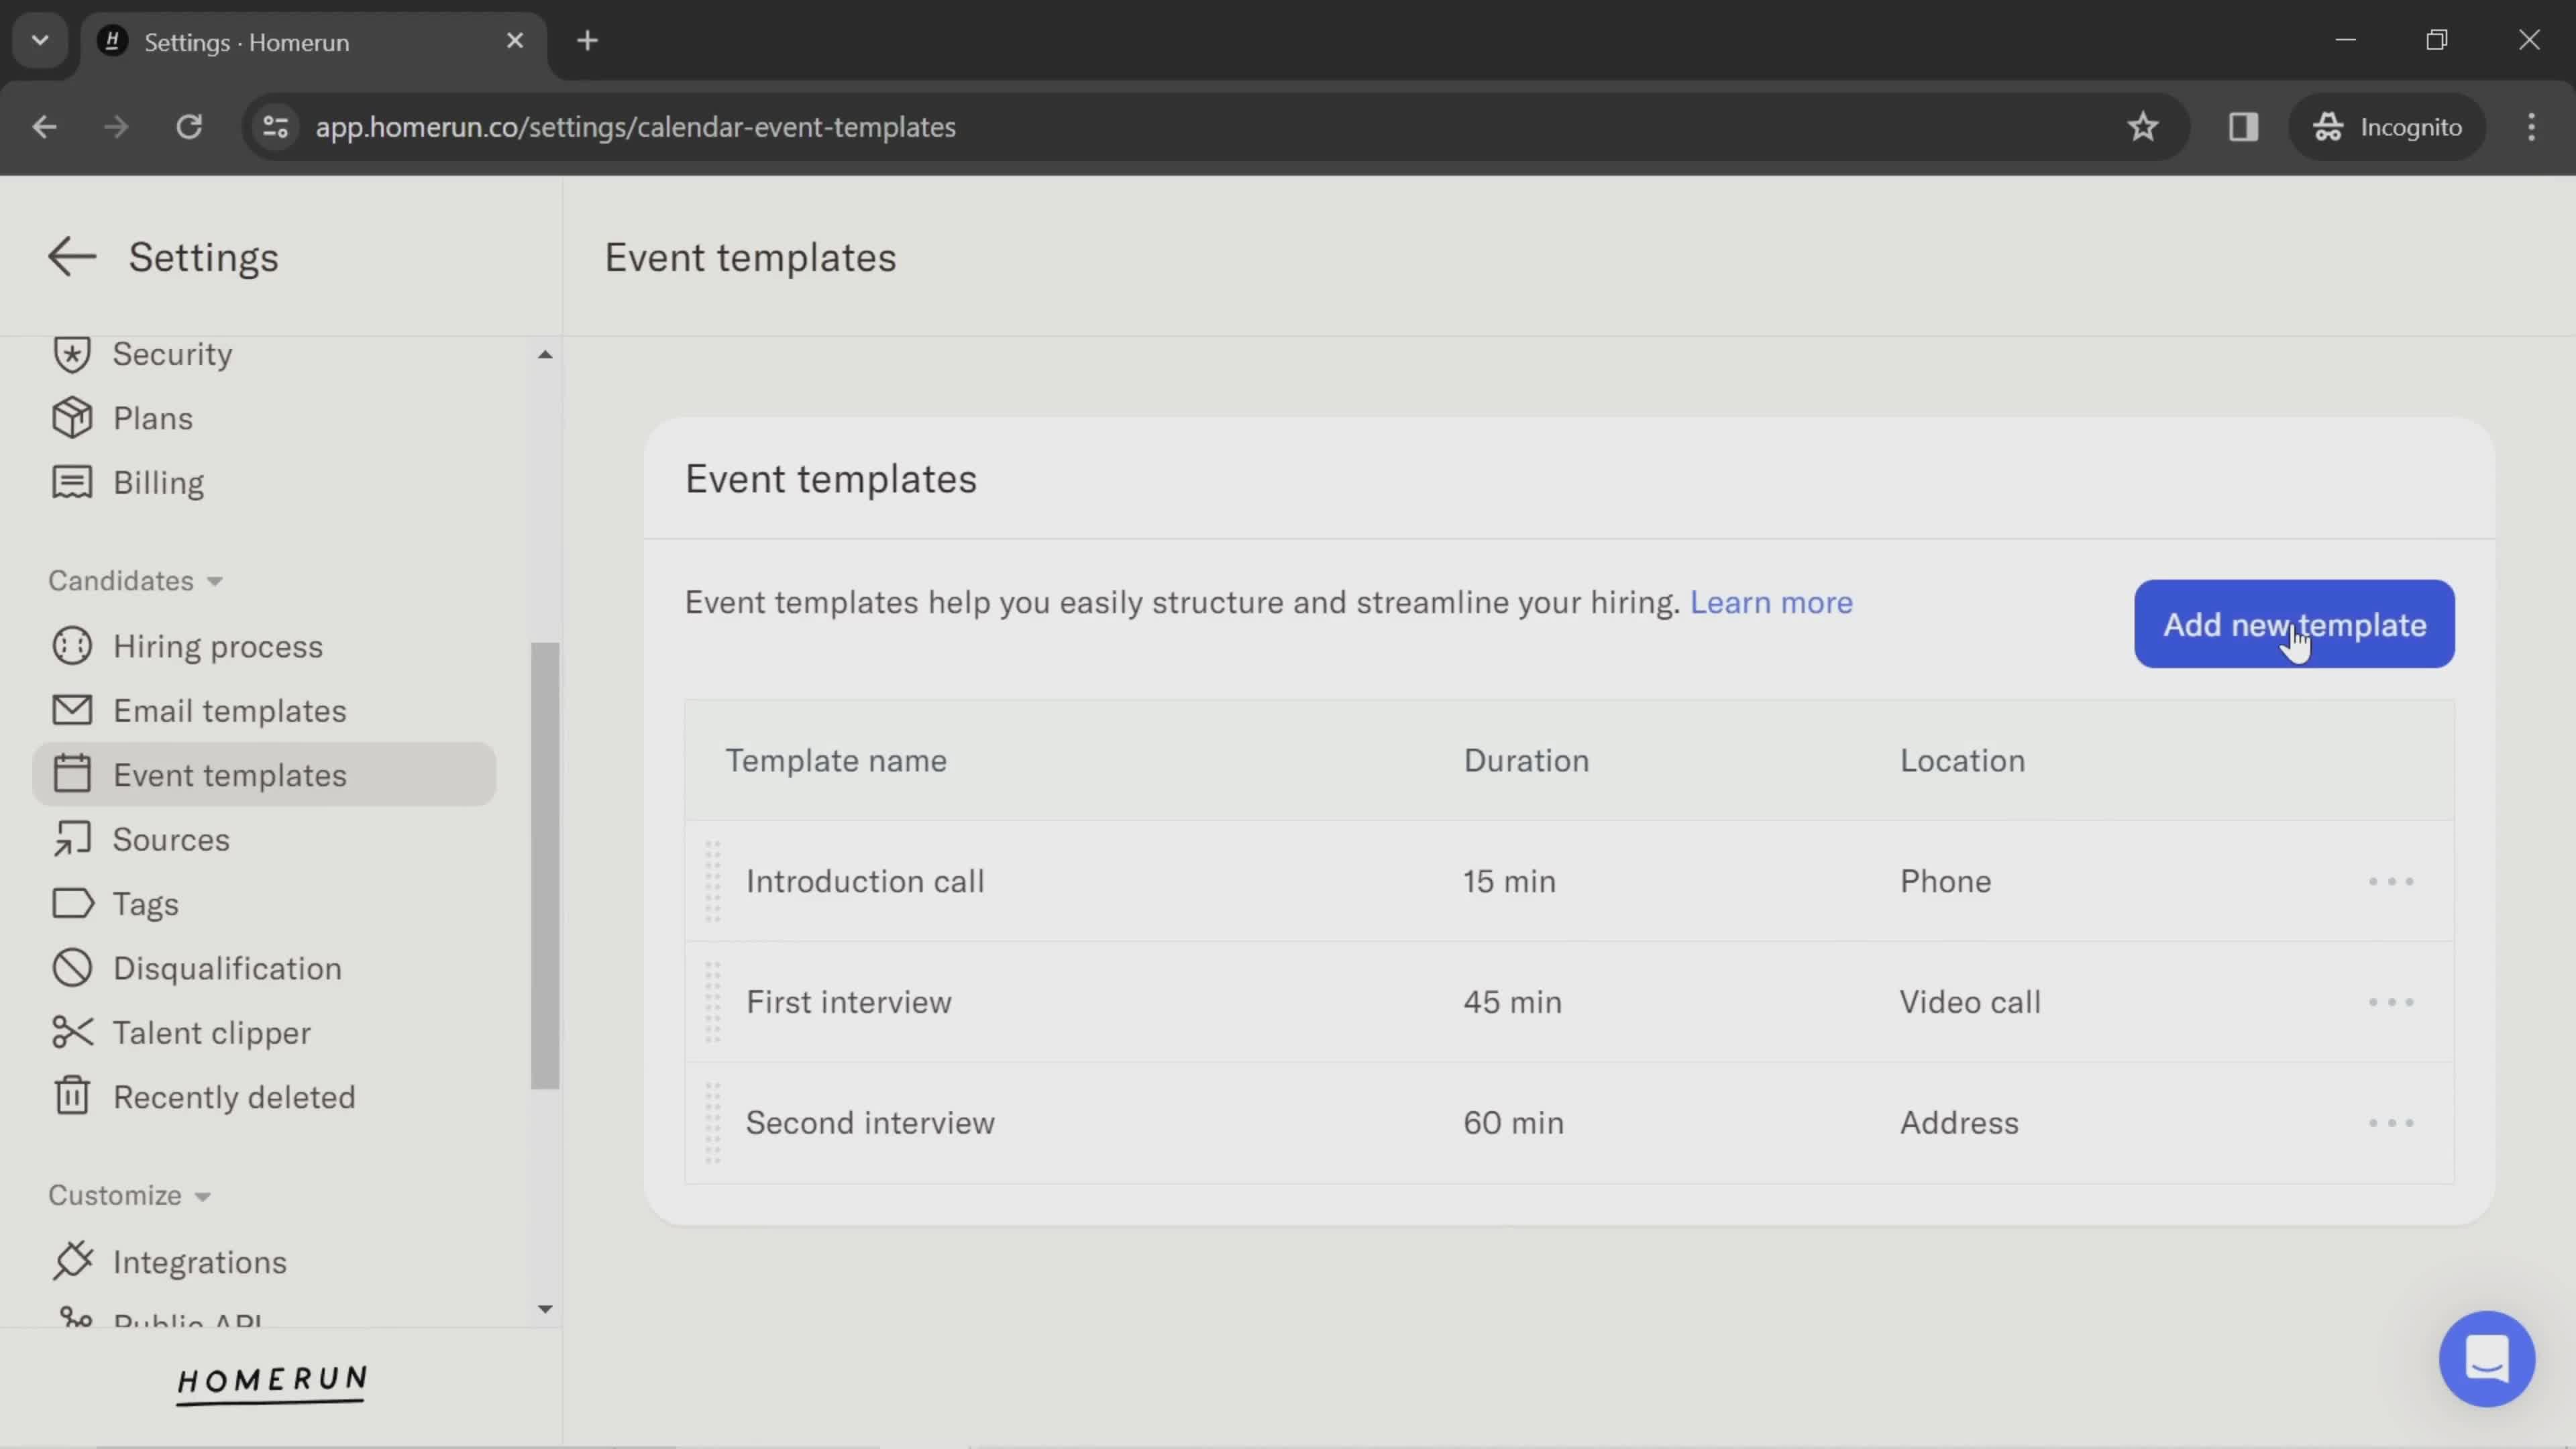The image size is (2576, 1449).
Task: Select the Settings · Homerun tab
Action: tap(314, 42)
